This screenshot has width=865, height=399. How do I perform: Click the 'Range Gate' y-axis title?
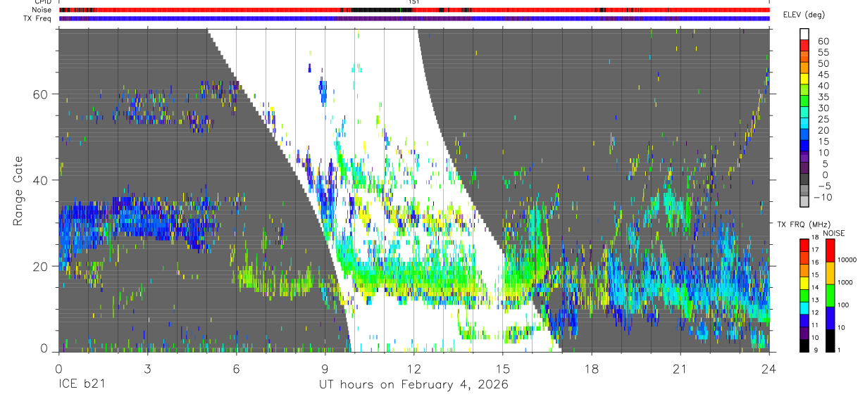(x=20, y=191)
